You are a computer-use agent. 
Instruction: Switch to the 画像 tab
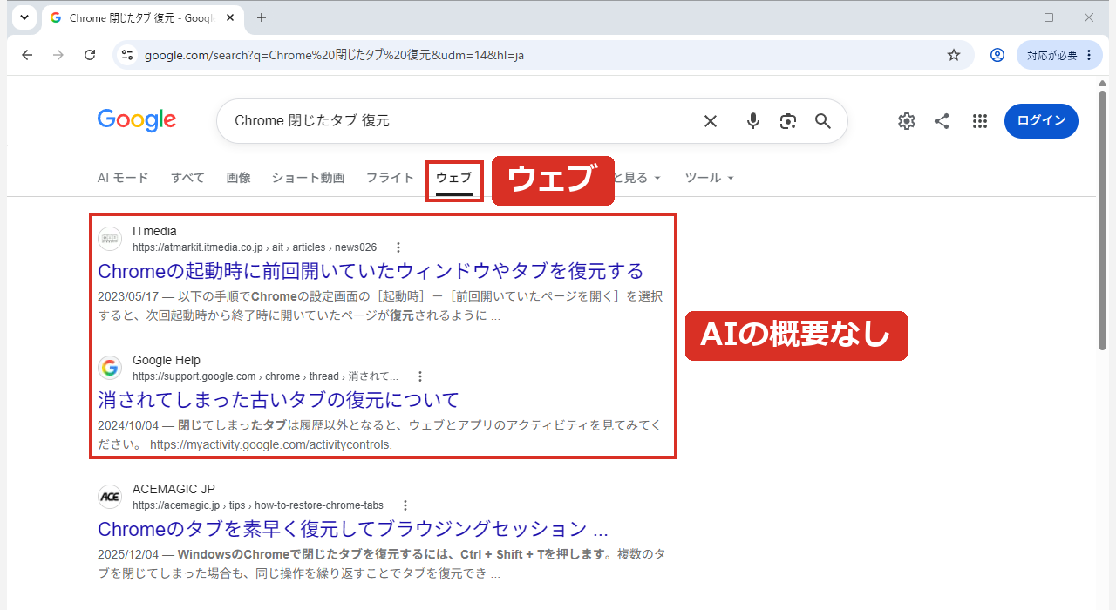(238, 178)
